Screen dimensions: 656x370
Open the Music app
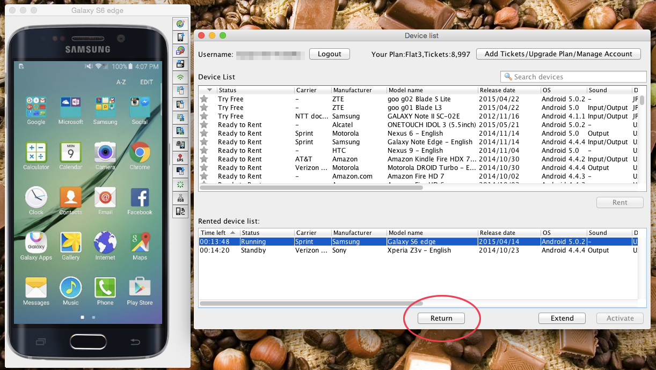pos(71,291)
